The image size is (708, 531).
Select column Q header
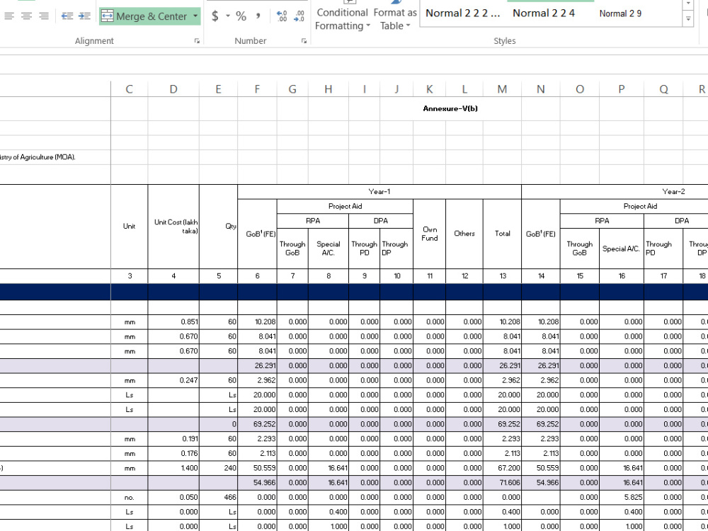point(663,89)
